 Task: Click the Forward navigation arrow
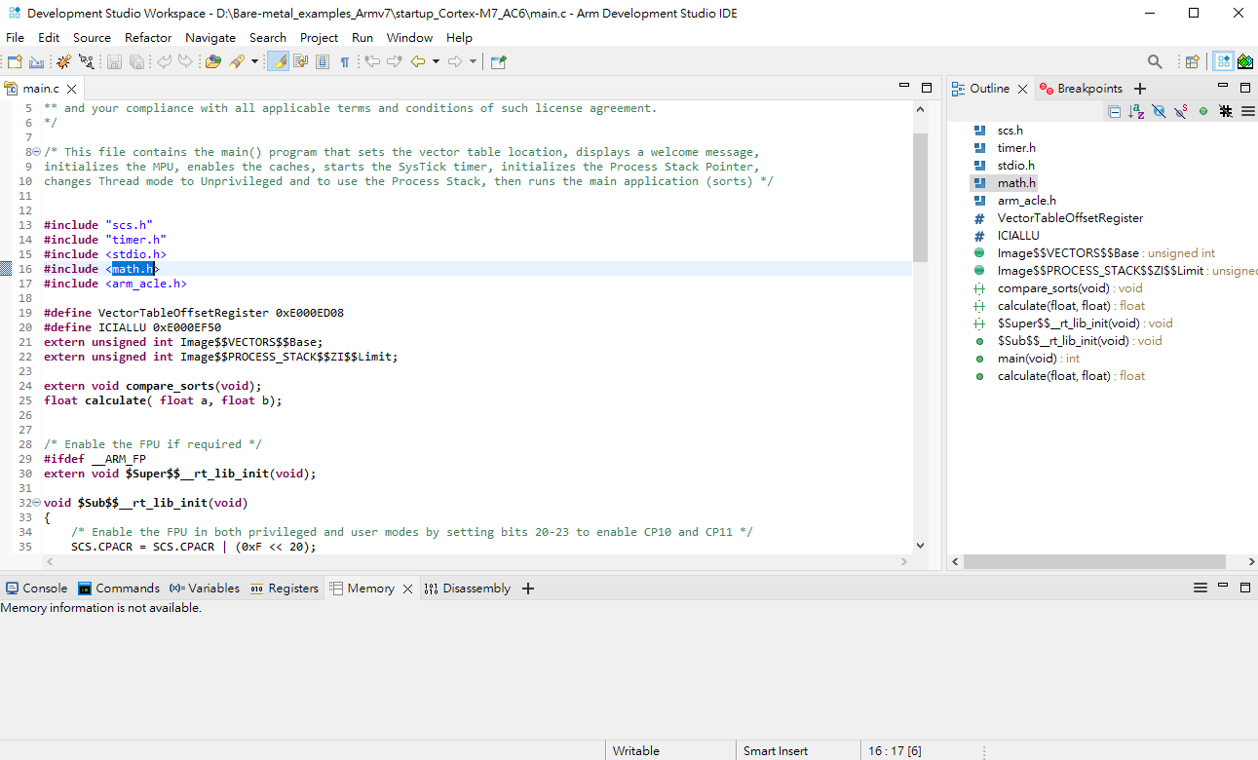click(455, 61)
